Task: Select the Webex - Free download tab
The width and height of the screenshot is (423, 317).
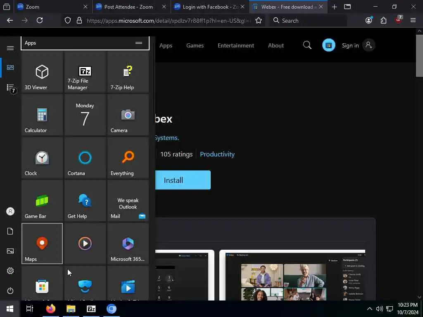Action: (288, 7)
